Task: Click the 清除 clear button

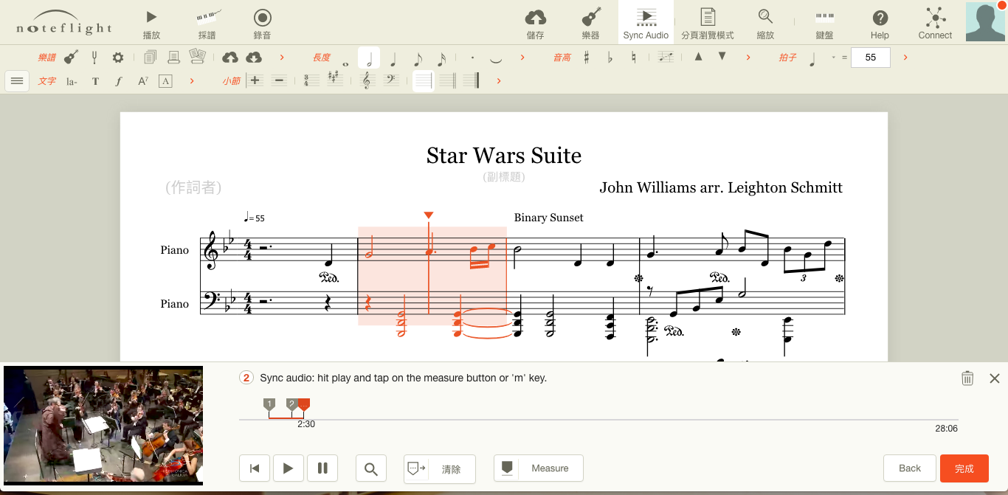Action: click(x=440, y=468)
